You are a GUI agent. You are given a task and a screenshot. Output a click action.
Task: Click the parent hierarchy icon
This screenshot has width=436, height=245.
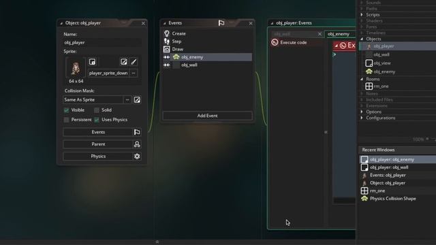coord(137,144)
